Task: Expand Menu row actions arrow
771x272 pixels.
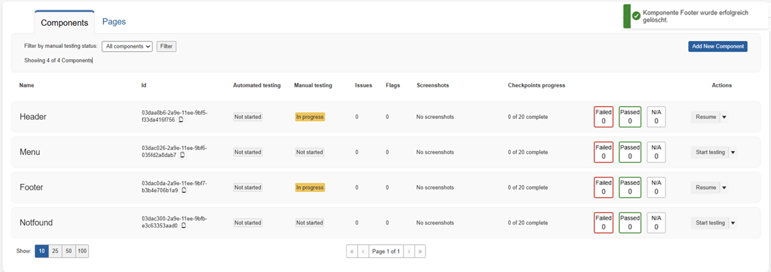Action: click(x=733, y=152)
